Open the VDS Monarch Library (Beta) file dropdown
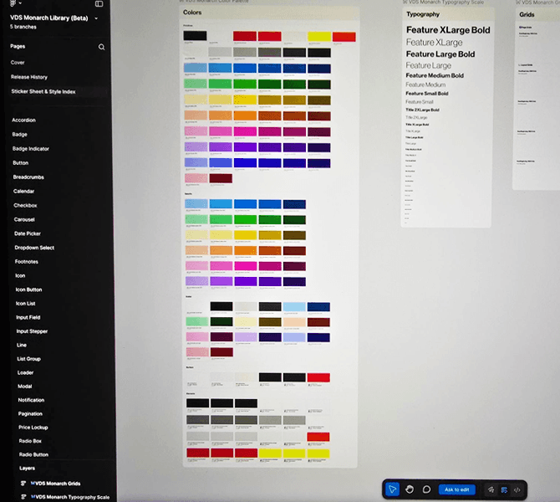 (96, 18)
